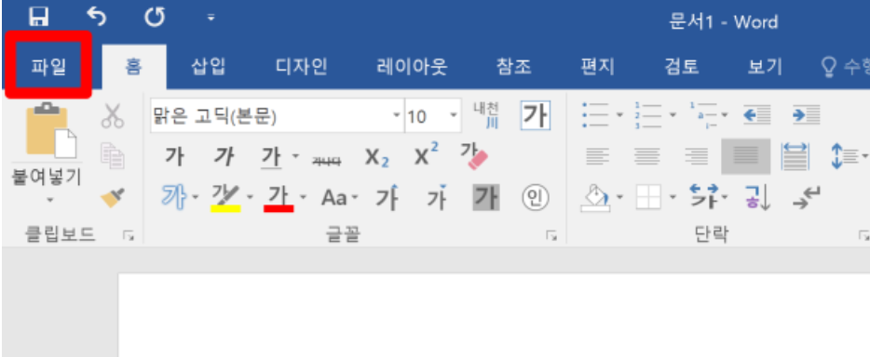Open the 디자인 tab
The height and width of the screenshot is (357, 870).
(x=301, y=67)
